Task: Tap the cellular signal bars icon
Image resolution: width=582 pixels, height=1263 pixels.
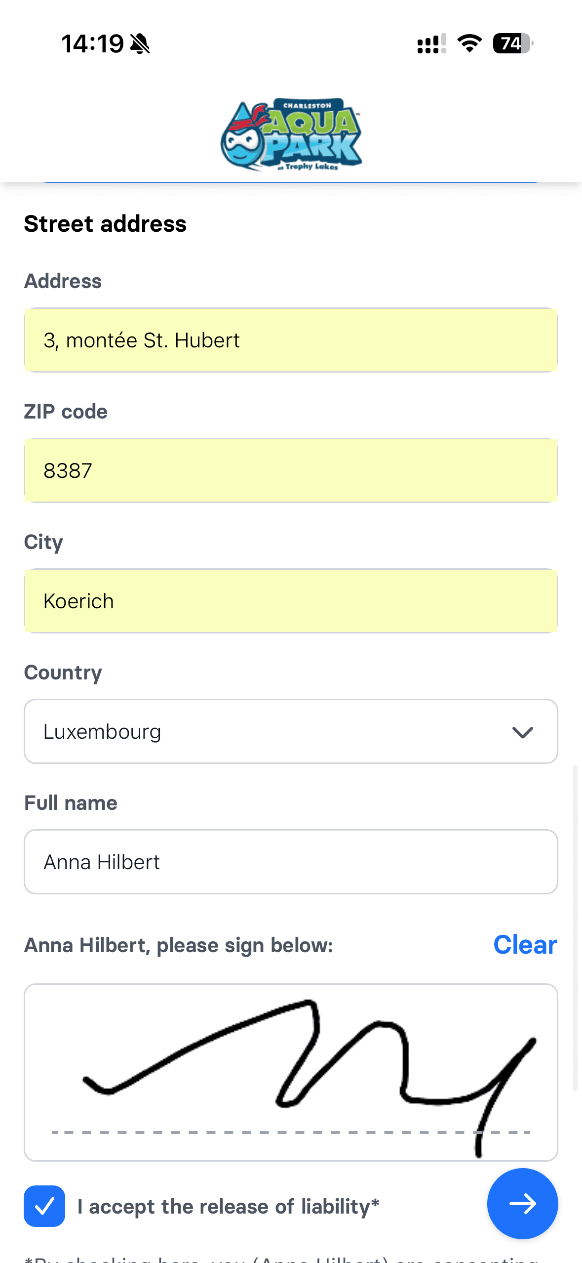Action: 431,43
